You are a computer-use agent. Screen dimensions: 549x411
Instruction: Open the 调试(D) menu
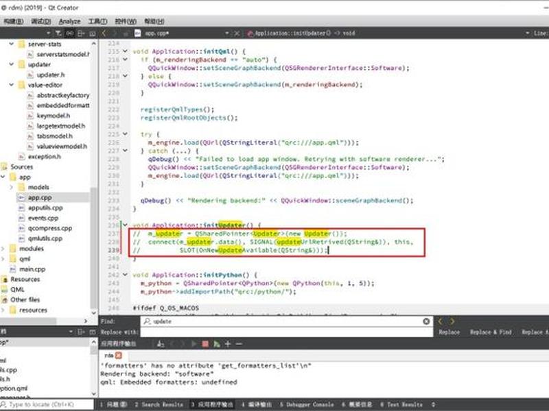[x=41, y=21]
